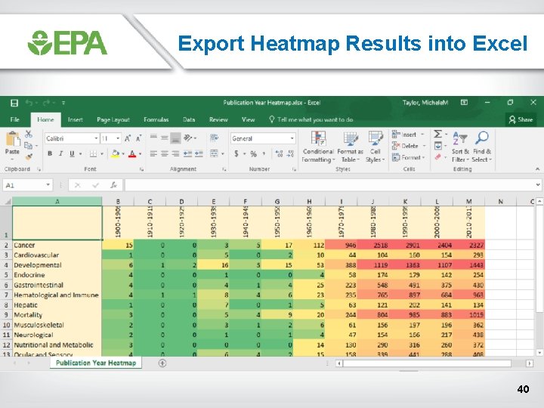This screenshot has width=544, height=408.
Task: Click the Increase Decimal icon
Action: point(279,153)
